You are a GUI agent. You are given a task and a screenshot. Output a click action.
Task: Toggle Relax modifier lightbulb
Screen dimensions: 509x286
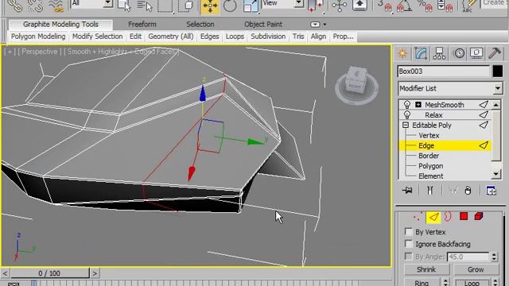(x=406, y=114)
